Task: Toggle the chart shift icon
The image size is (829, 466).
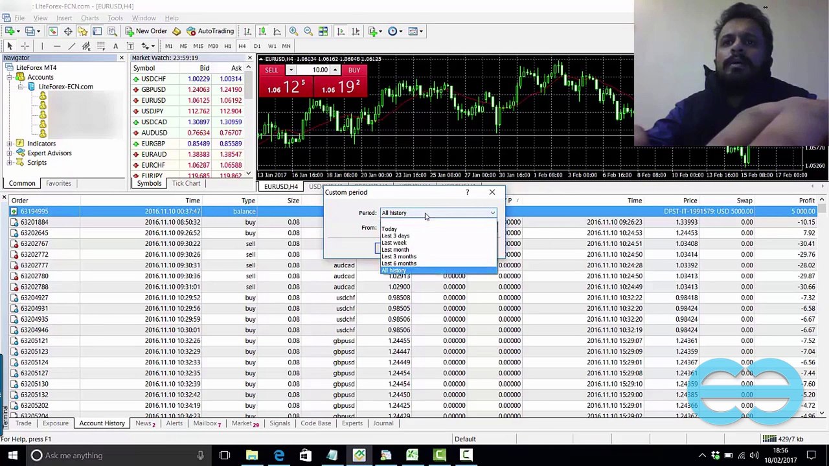Action: point(356,31)
